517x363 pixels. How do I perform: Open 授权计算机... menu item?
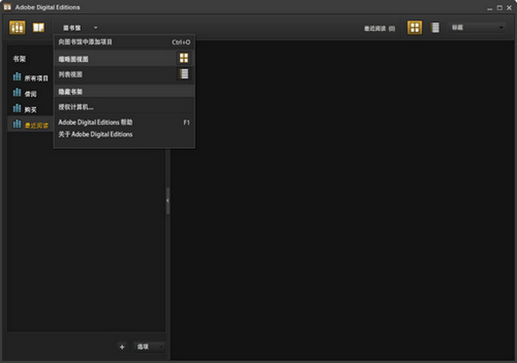point(124,107)
